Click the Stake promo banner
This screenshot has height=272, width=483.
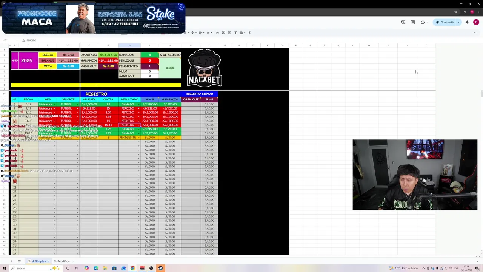(x=94, y=18)
